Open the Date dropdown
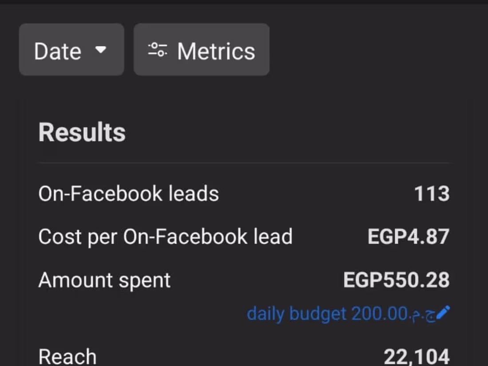 coord(71,50)
